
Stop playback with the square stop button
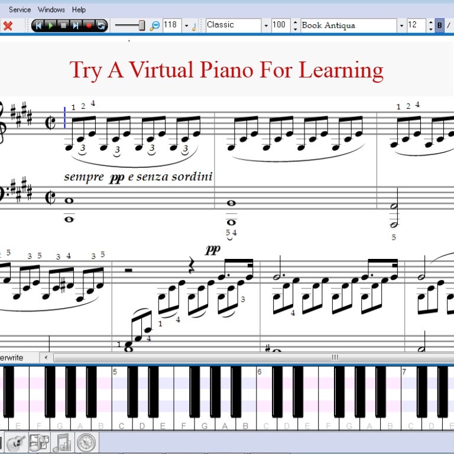pos(63,25)
